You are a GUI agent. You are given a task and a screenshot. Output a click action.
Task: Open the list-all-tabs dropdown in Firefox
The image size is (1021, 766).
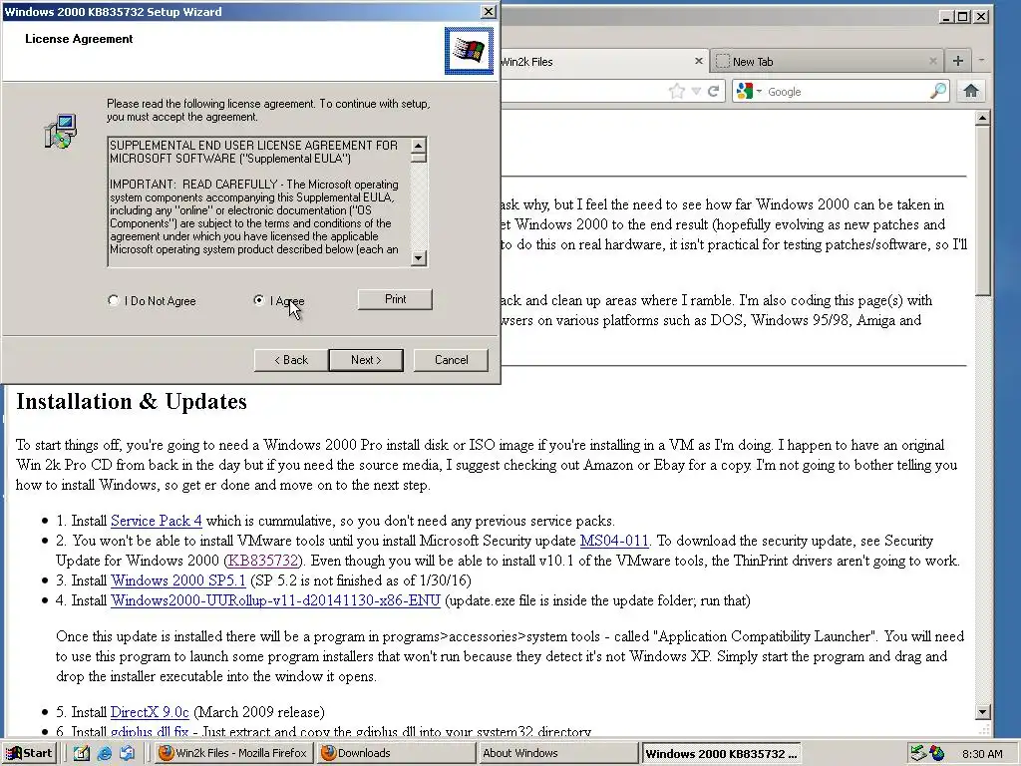(981, 61)
